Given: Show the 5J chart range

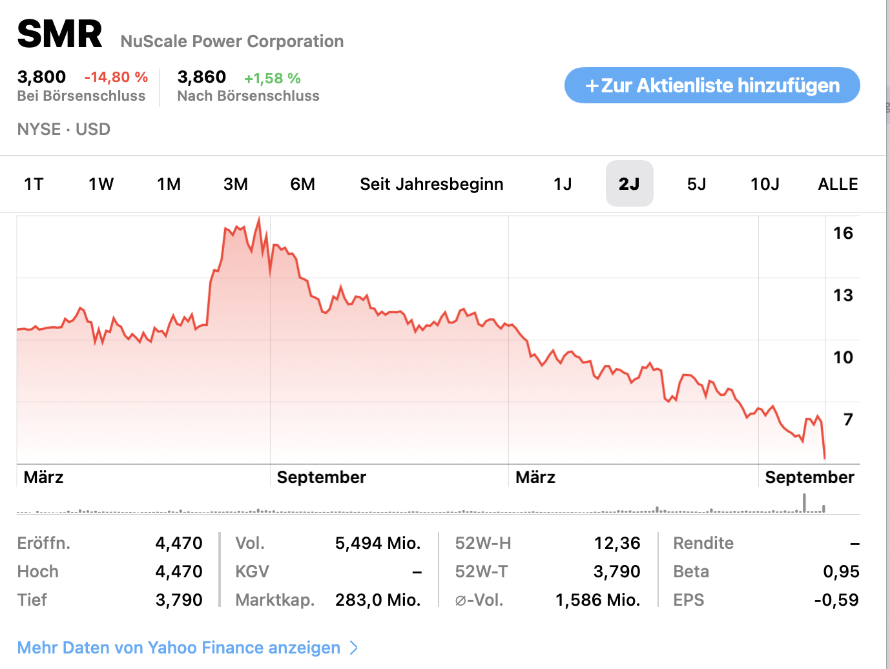Looking at the screenshot, I should (696, 184).
